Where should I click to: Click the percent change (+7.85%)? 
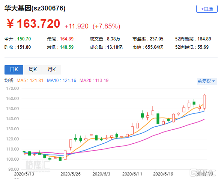[106, 26]
